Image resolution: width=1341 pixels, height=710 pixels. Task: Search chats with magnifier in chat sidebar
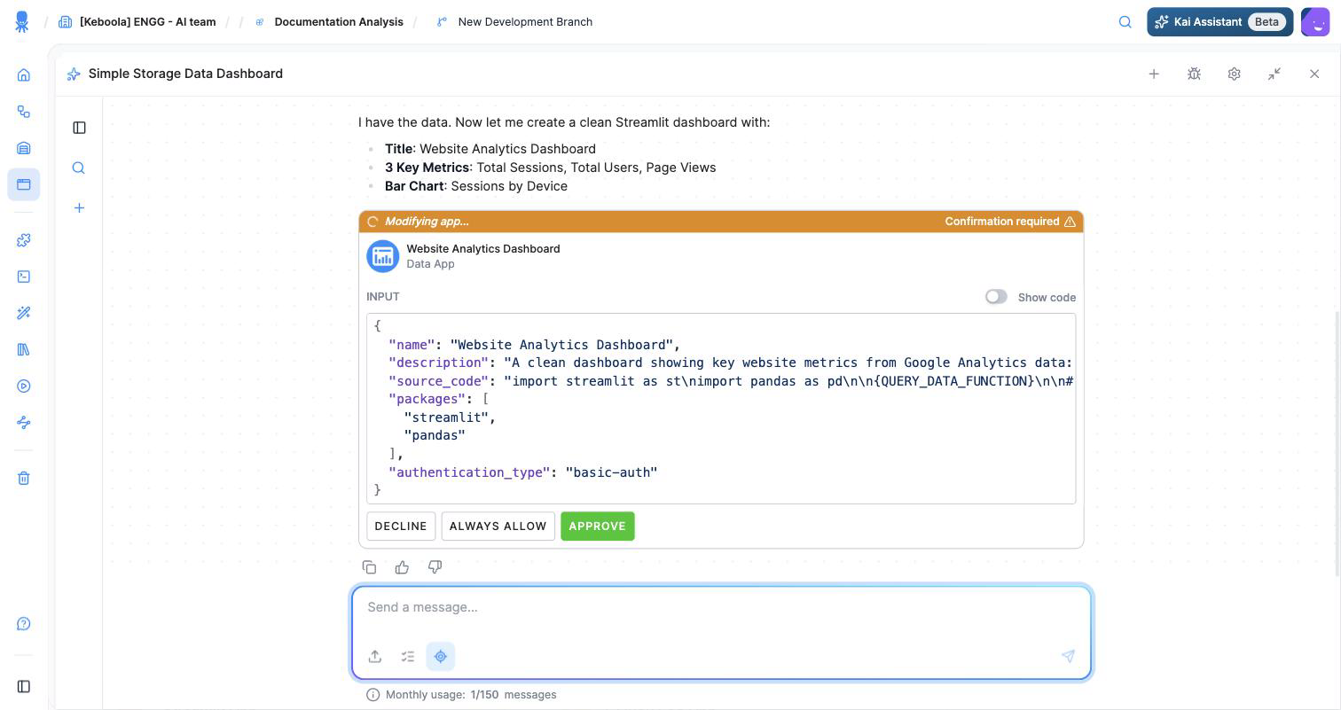coord(79,168)
